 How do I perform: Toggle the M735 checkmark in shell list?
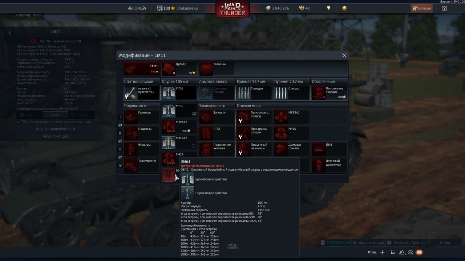194,114
